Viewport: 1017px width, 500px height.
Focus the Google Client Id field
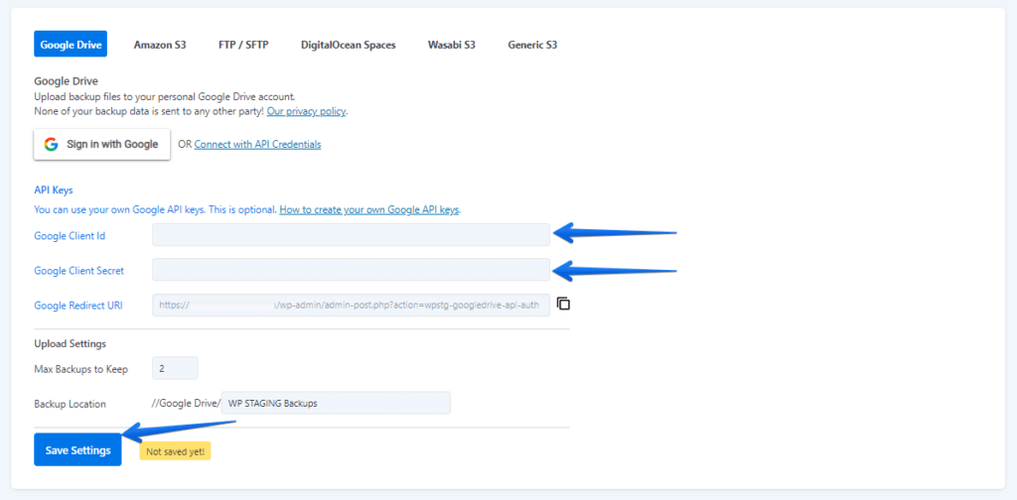(x=351, y=235)
